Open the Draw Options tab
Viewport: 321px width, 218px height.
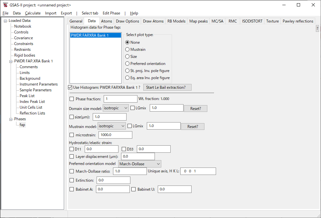coord(127,21)
